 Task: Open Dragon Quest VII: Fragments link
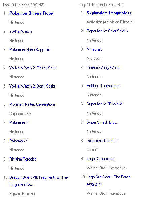point(39,181)
